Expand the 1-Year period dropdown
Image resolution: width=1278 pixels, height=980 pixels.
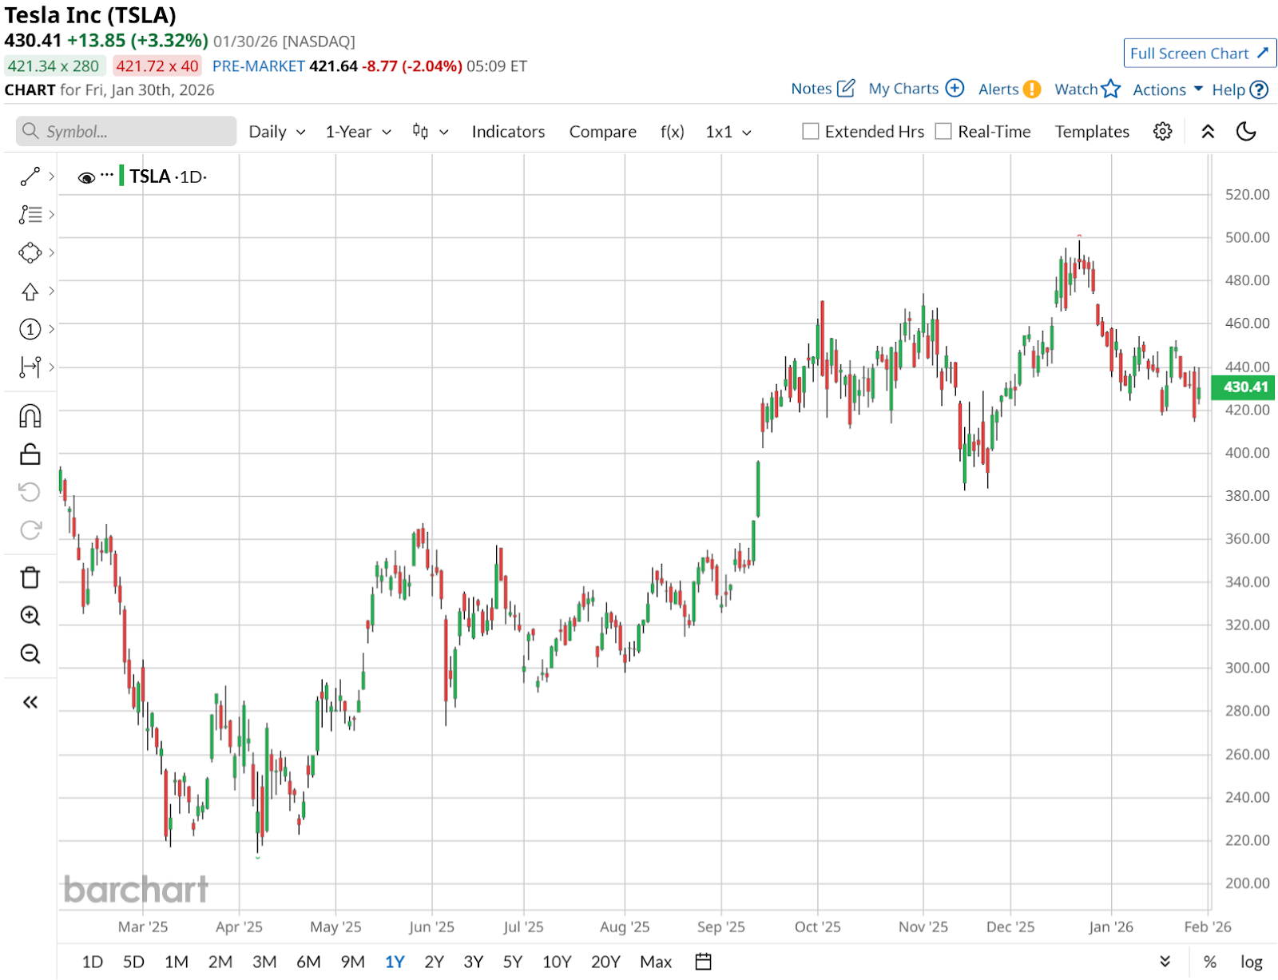358,132
